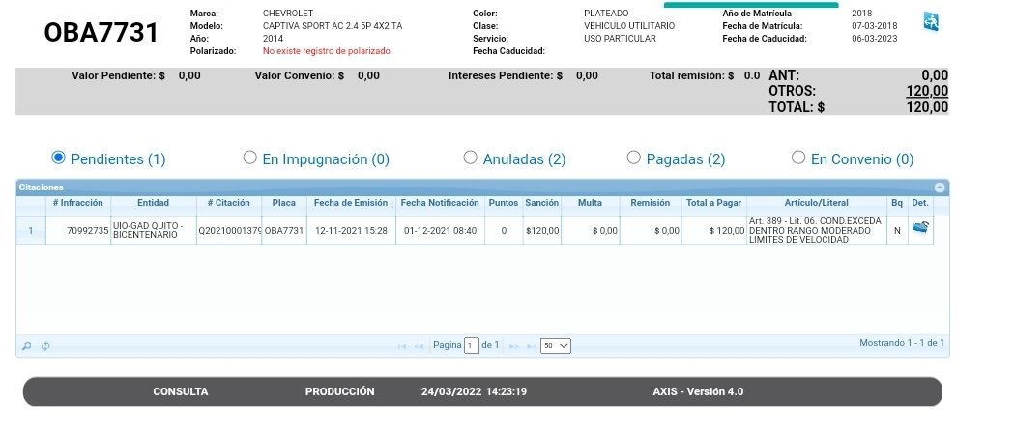Screen dimensions: 1015x432
Task: Reload the citations grid with refresh icon
Action: click(x=45, y=346)
